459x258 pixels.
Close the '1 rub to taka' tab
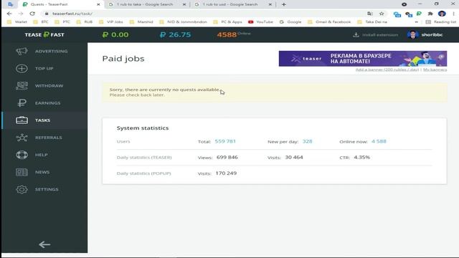tap(184, 4)
